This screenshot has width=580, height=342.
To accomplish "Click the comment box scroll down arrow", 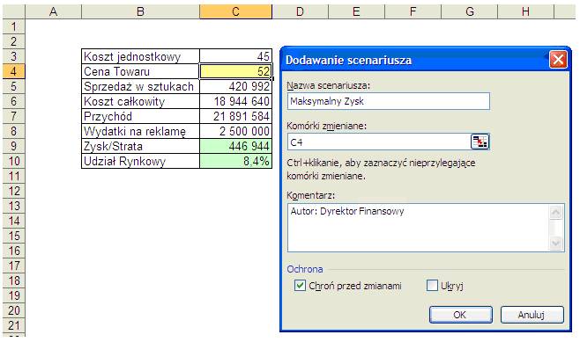I will coord(556,243).
